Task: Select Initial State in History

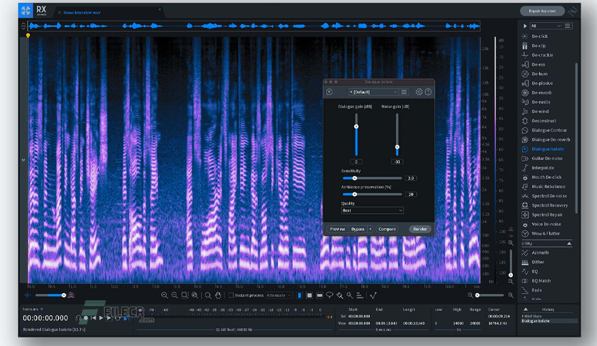Action: click(531, 316)
